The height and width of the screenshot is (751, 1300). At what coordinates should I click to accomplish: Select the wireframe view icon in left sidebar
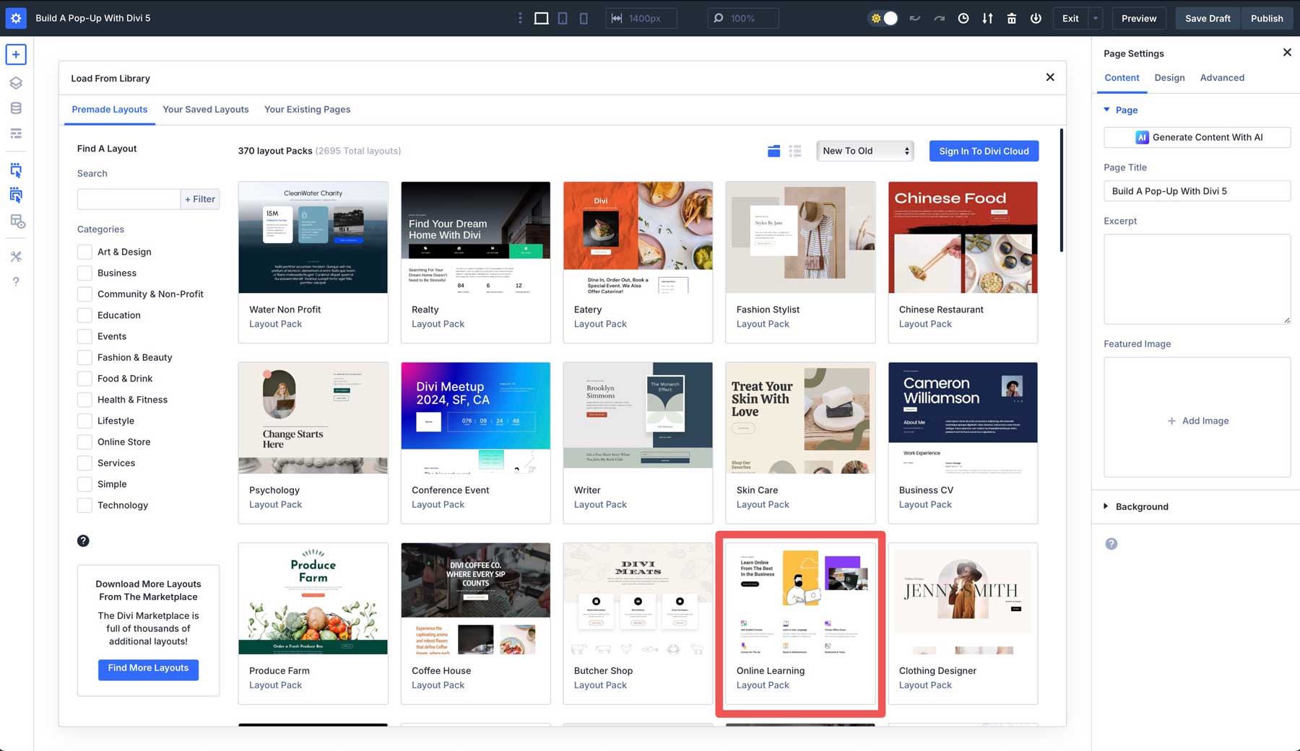[x=16, y=133]
